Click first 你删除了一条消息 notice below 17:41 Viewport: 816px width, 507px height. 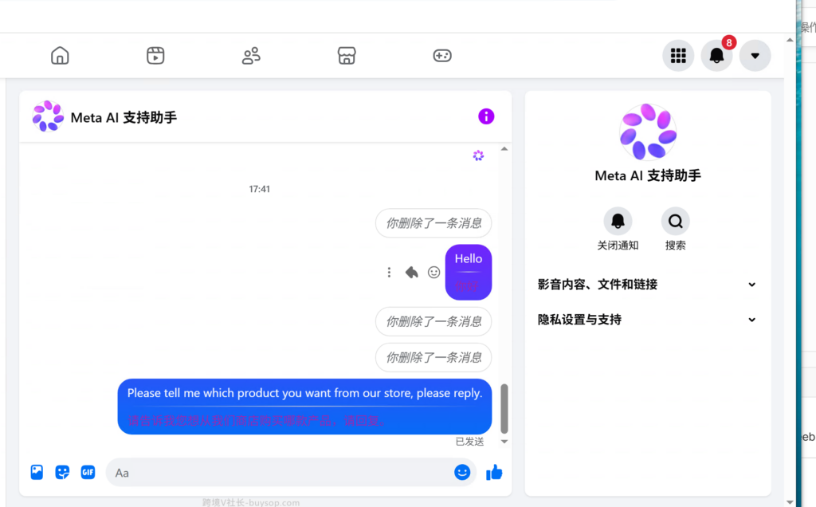pyautogui.click(x=433, y=222)
